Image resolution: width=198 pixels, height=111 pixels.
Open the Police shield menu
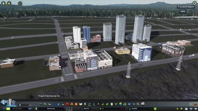76,104
